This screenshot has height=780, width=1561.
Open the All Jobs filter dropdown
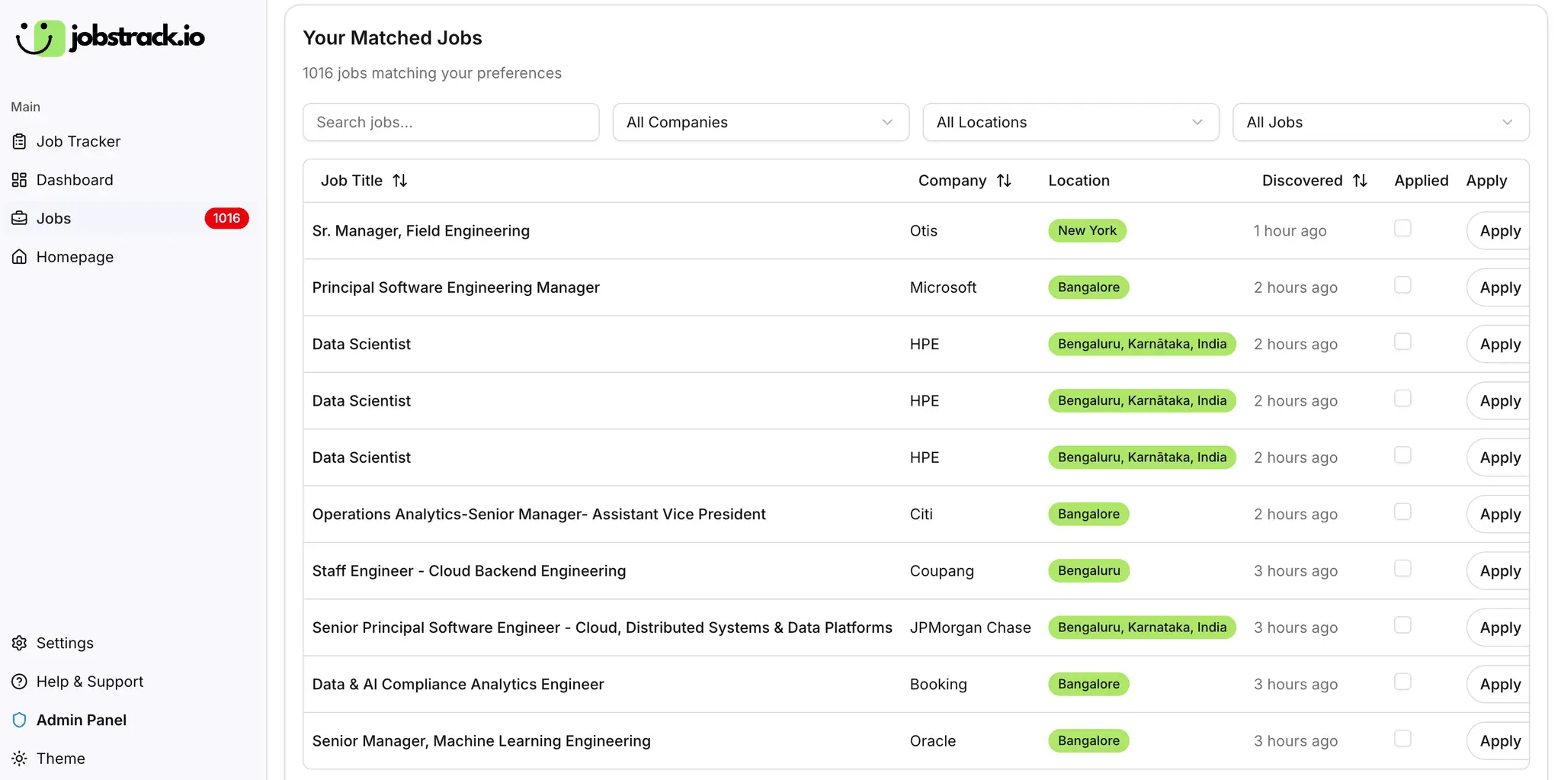click(1380, 122)
